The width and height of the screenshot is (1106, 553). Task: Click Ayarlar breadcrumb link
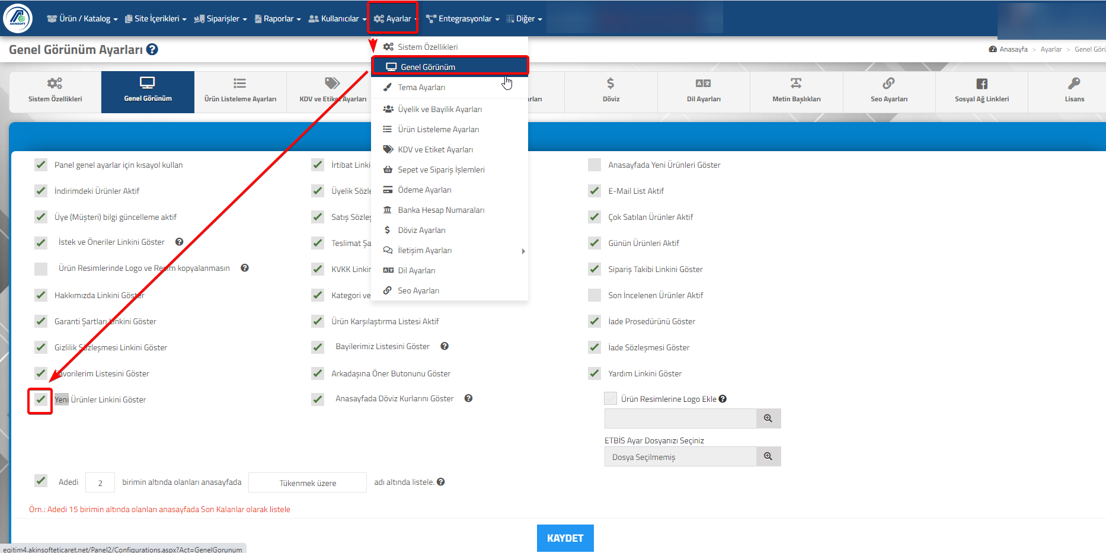[x=1051, y=49]
